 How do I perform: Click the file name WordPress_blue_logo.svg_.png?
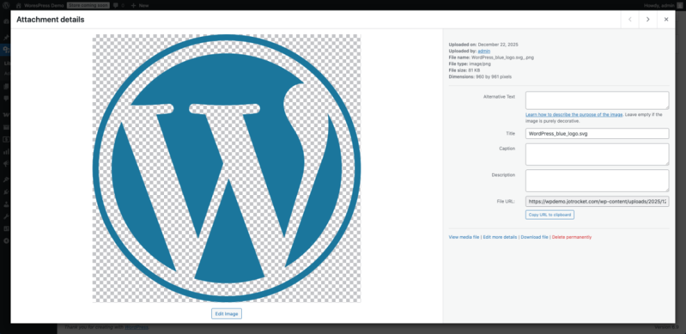click(x=503, y=57)
